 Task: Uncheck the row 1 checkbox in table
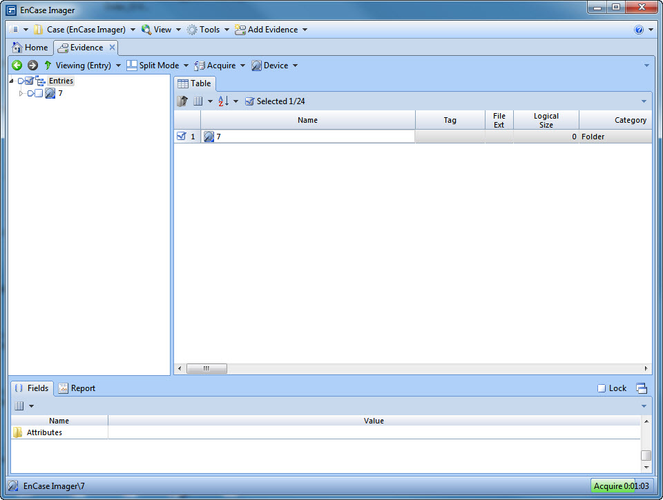pos(181,137)
